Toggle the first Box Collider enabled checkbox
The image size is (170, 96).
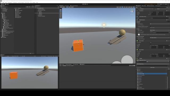point(138,41)
